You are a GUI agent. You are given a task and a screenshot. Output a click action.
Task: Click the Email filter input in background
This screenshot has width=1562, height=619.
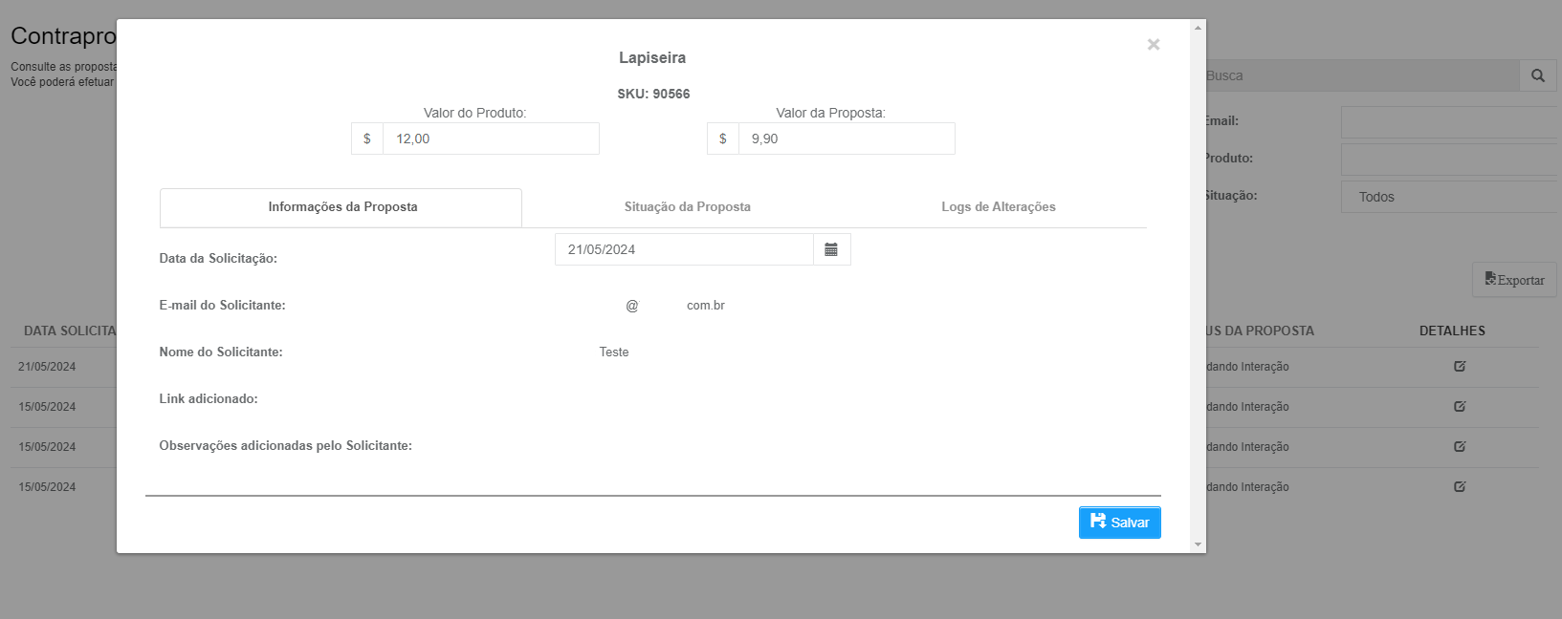[x=1451, y=122]
